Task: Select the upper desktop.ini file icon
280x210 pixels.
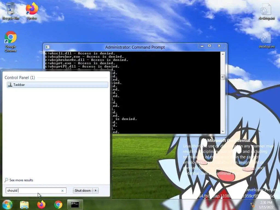Action: [x=266, y=11]
